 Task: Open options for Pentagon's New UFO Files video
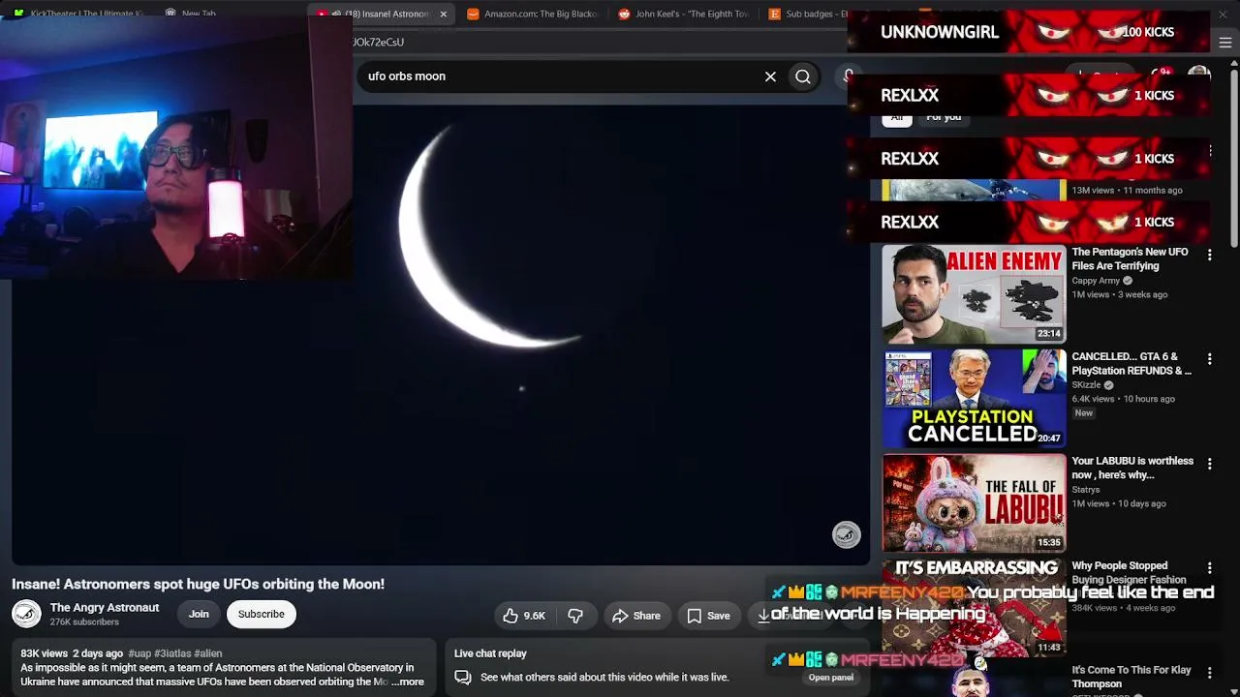point(1209,255)
